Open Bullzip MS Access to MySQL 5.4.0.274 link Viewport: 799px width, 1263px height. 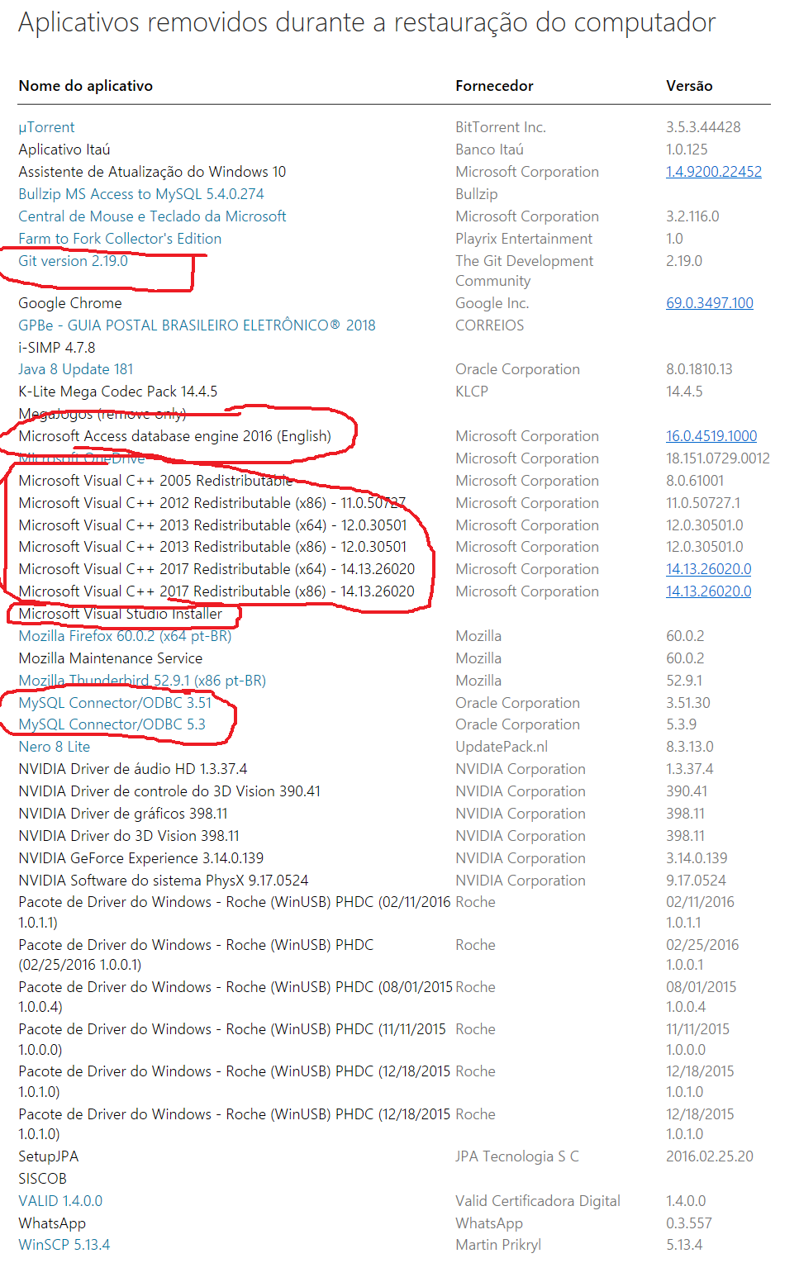click(141, 194)
